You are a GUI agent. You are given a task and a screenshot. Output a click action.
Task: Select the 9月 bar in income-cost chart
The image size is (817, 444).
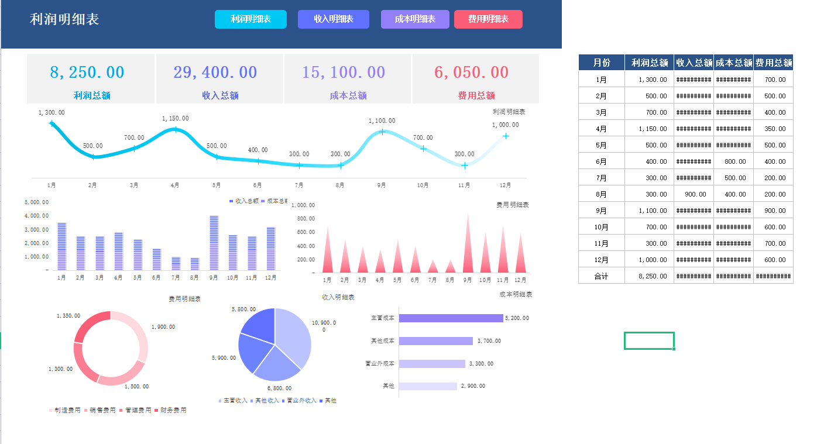[214, 243]
